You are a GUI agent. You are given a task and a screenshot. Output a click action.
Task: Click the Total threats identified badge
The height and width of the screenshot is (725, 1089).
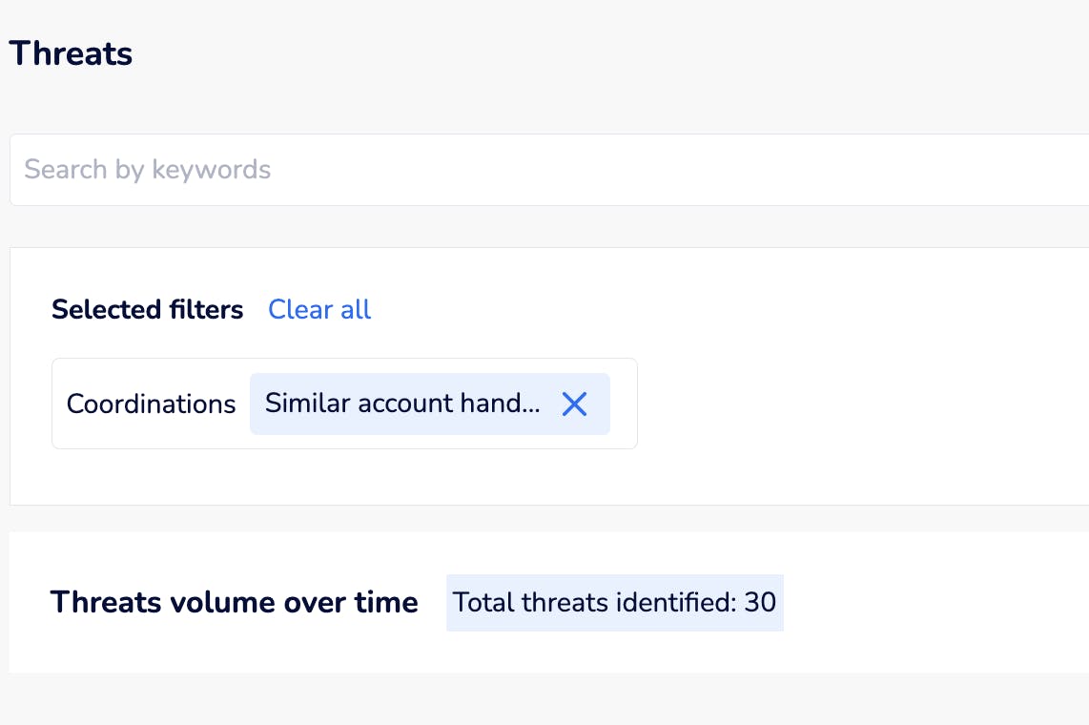click(x=614, y=603)
